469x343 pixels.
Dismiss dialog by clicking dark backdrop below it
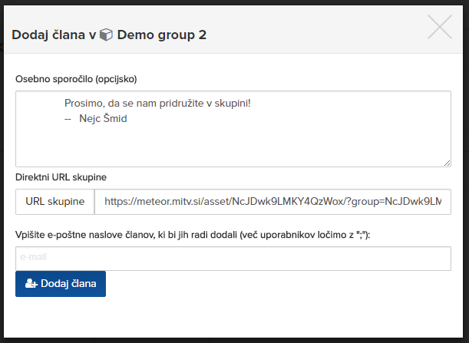coord(235,341)
